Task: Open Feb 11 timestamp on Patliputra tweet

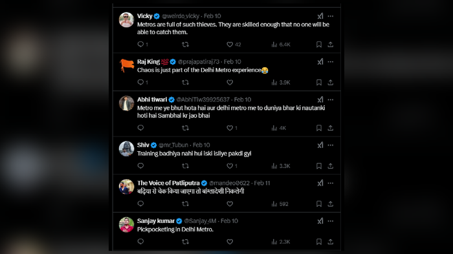Action: pyautogui.click(x=262, y=183)
